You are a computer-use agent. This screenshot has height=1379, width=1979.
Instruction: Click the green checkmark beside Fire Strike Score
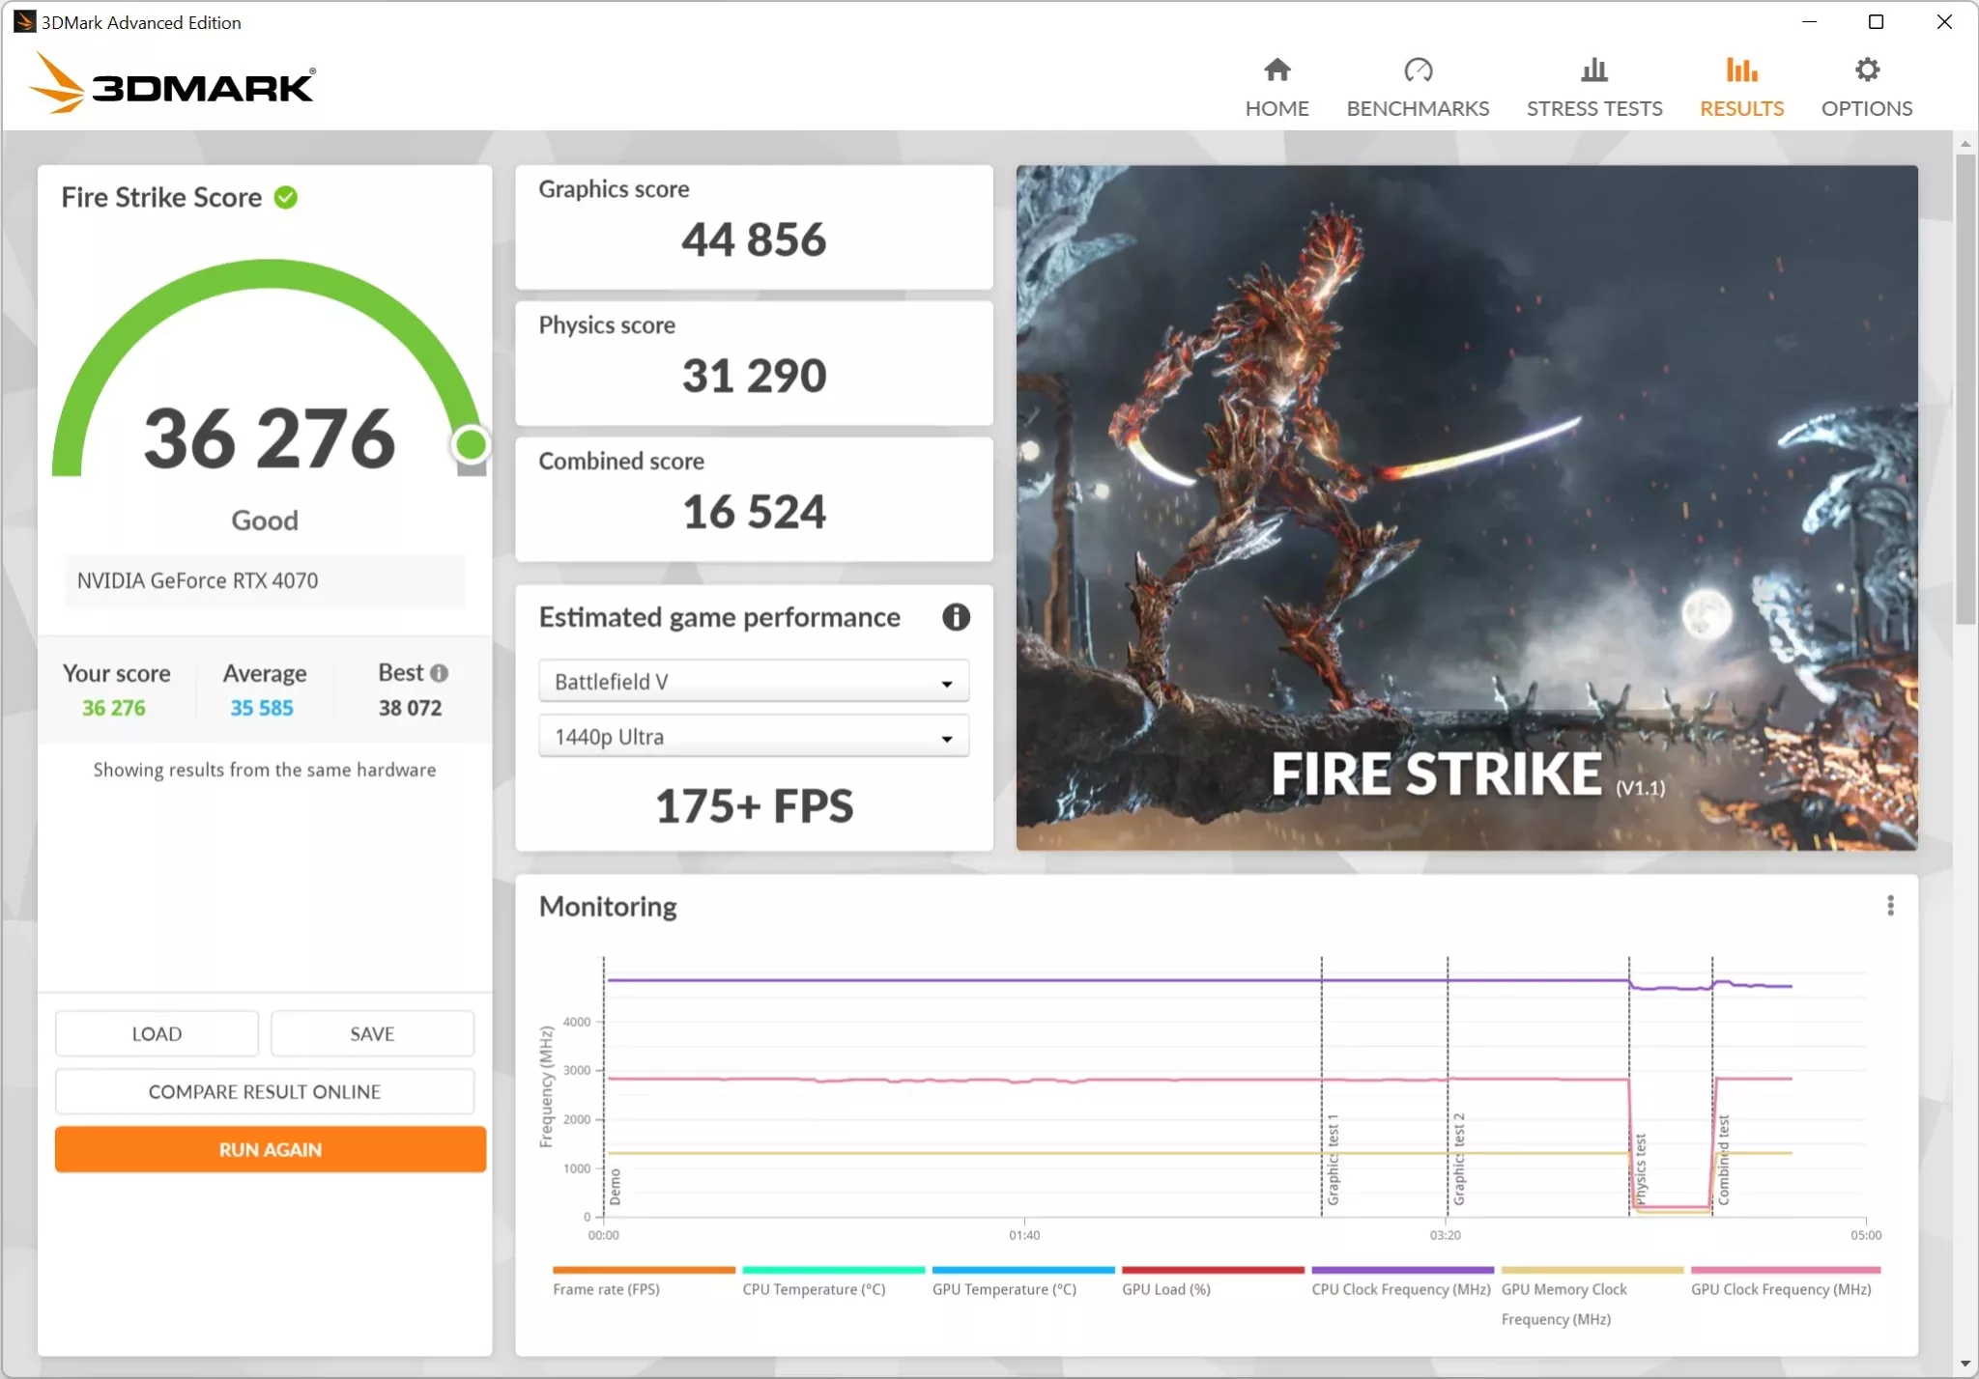pyautogui.click(x=284, y=196)
